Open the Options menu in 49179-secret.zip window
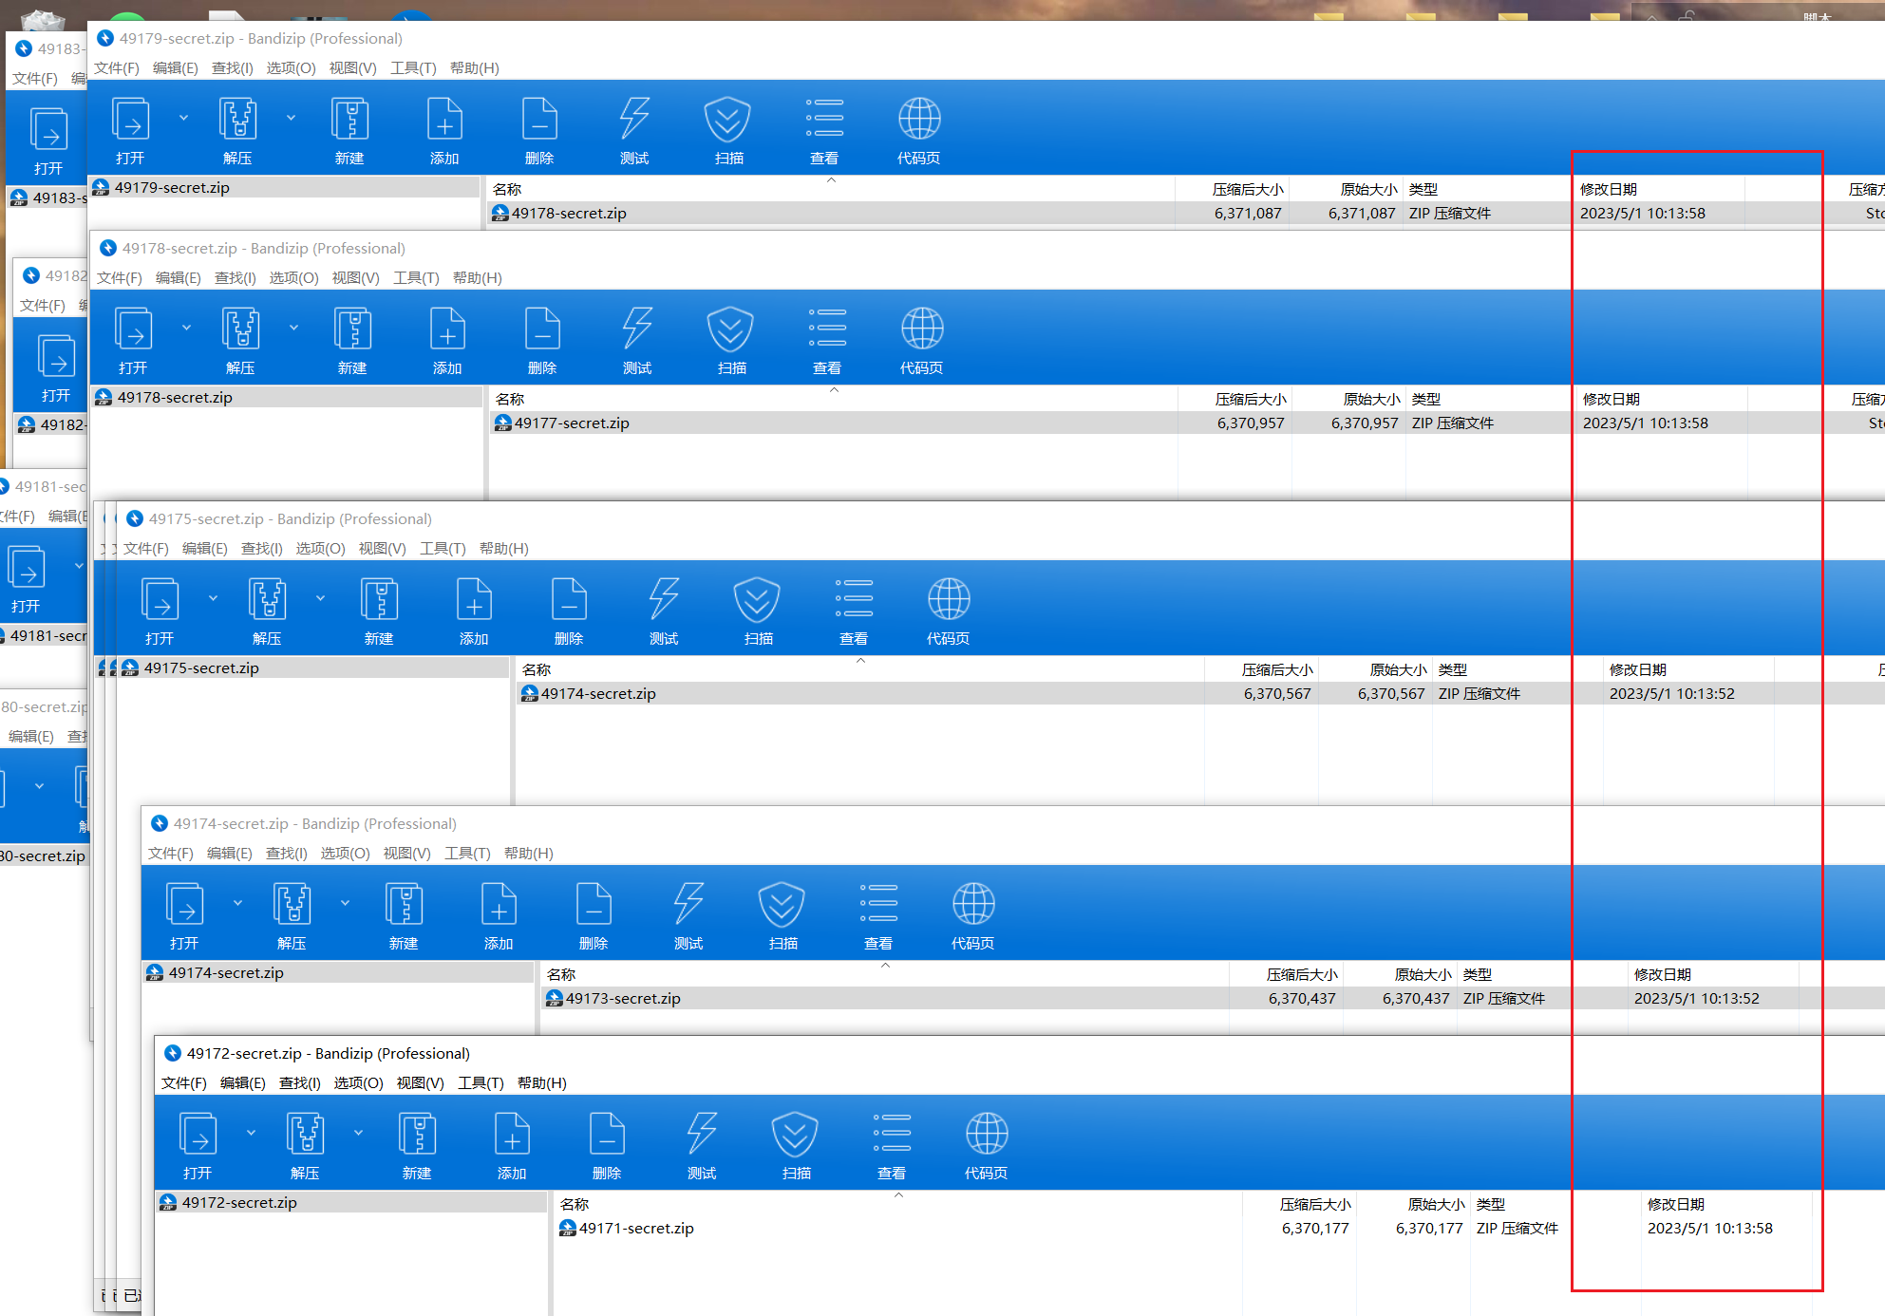The width and height of the screenshot is (1885, 1316). click(x=291, y=68)
